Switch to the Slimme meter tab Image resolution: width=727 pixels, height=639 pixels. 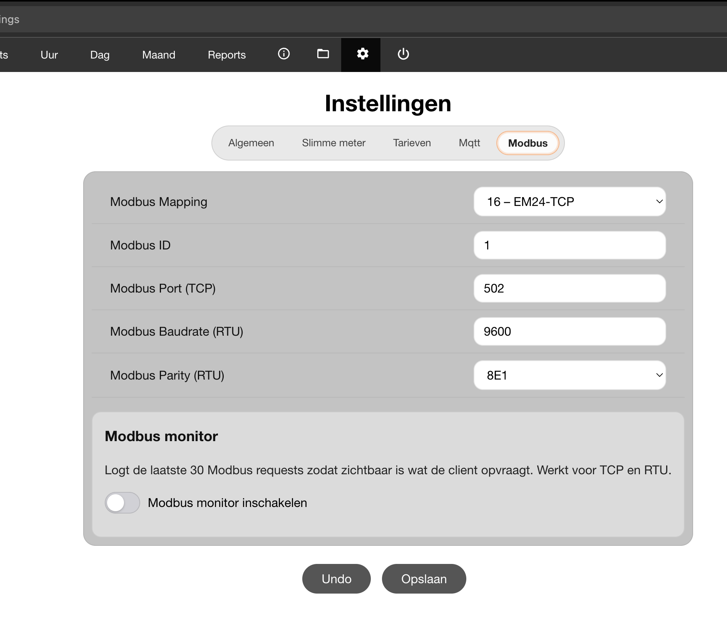[333, 143]
